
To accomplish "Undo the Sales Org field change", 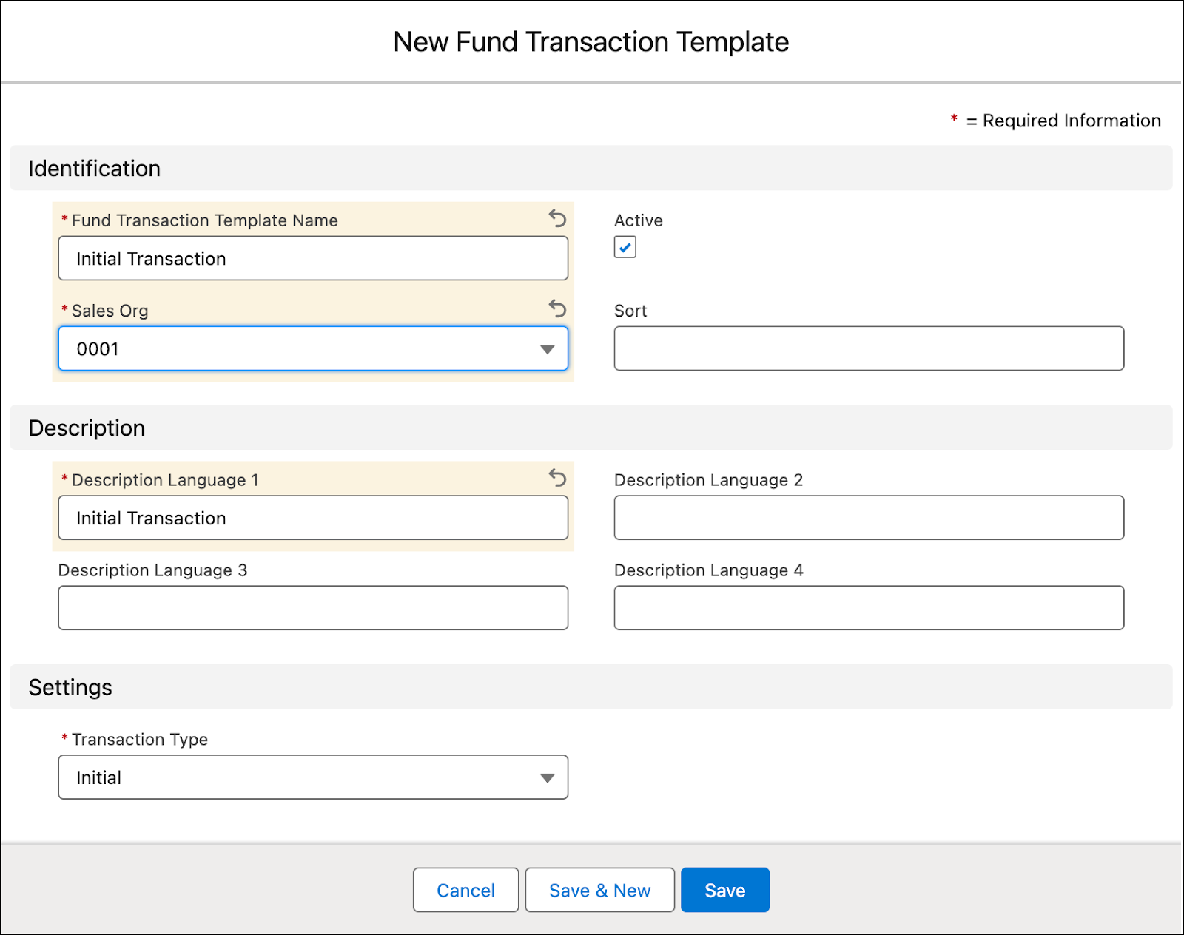I will tap(557, 308).
